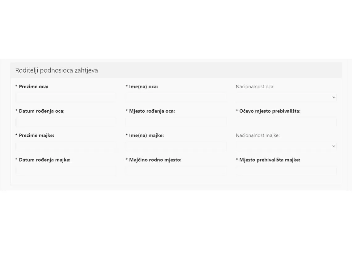Focus the Ime(na) oca text box
This screenshot has width=352, height=264.
[x=176, y=97]
